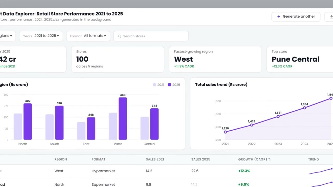Toggle the 2021 legend swatch
The width and height of the screenshot is (333, 187).
154,85
